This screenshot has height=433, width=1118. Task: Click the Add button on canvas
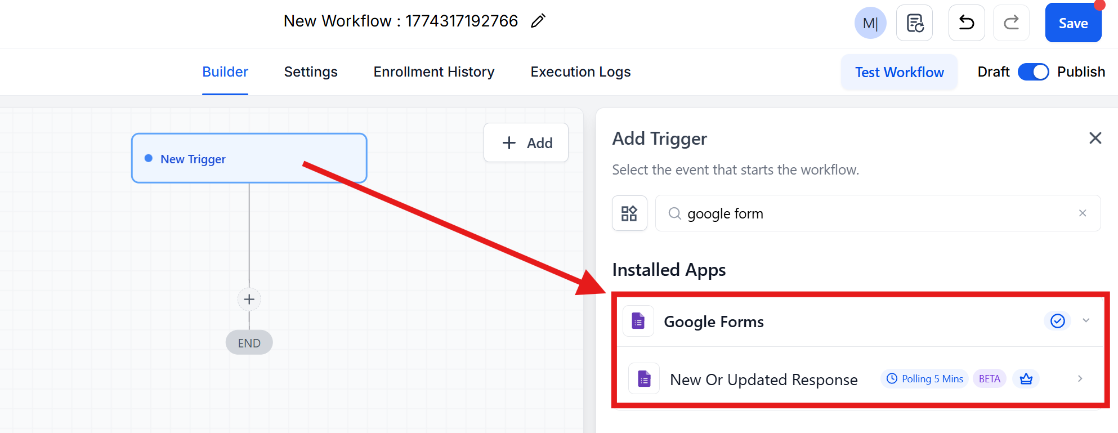(526, 142)
